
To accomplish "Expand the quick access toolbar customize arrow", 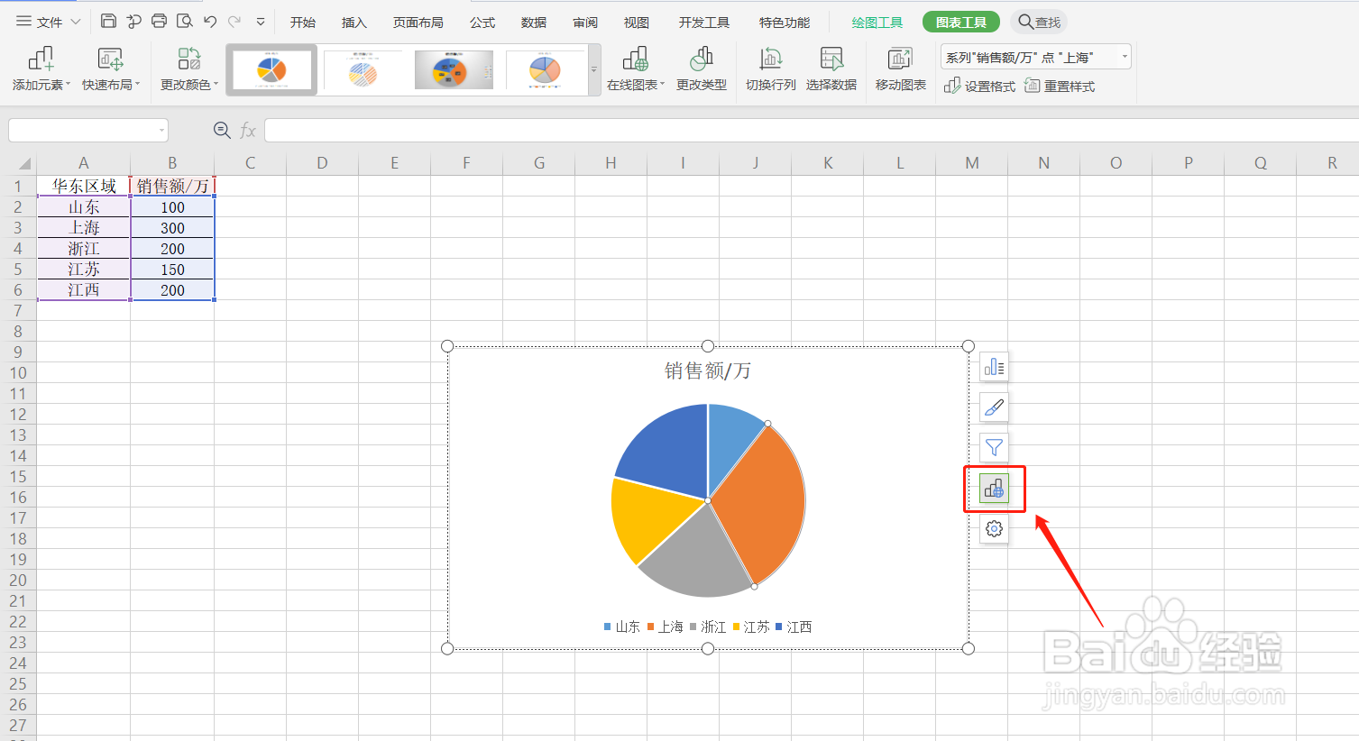I will pyautogui.click(x=261, y=22).
